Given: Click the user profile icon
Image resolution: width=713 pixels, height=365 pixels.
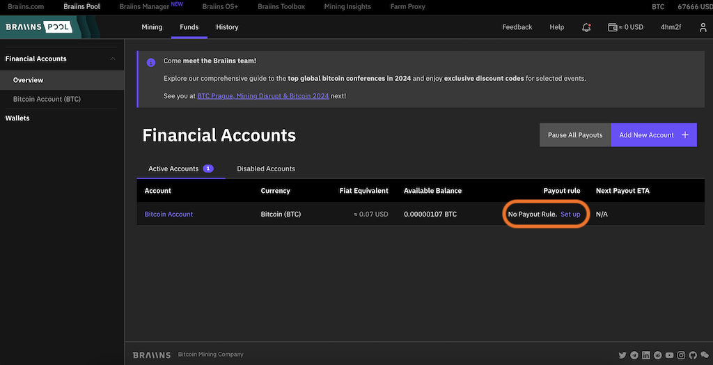Looking at the screenshot, I should (x=701, y=27).
